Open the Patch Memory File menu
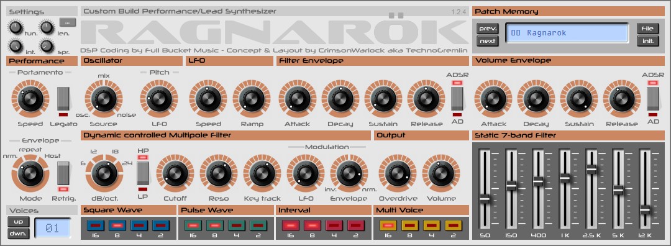Viewport: 671px width, 246px height. point(647,29)
